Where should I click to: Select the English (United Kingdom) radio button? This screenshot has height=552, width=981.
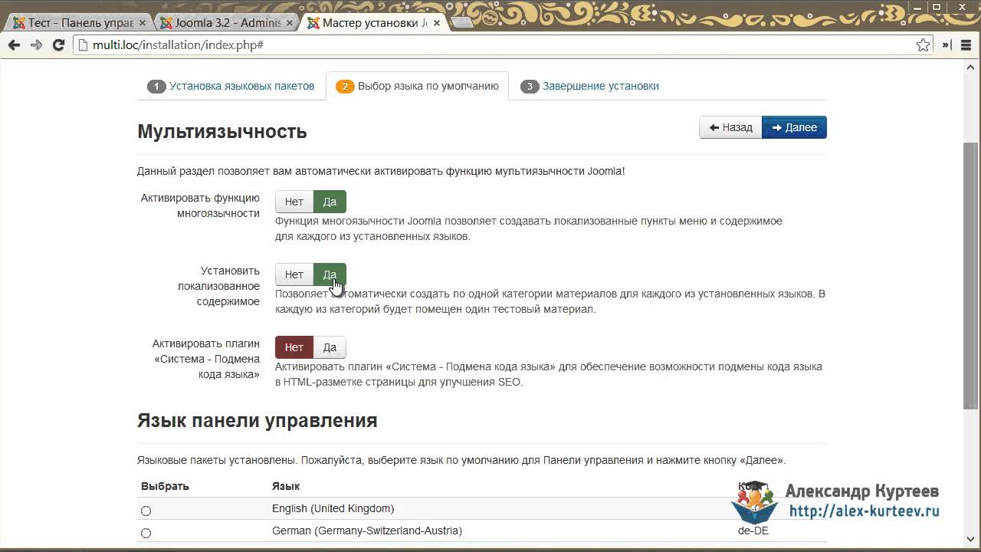[x=146, y=511]
